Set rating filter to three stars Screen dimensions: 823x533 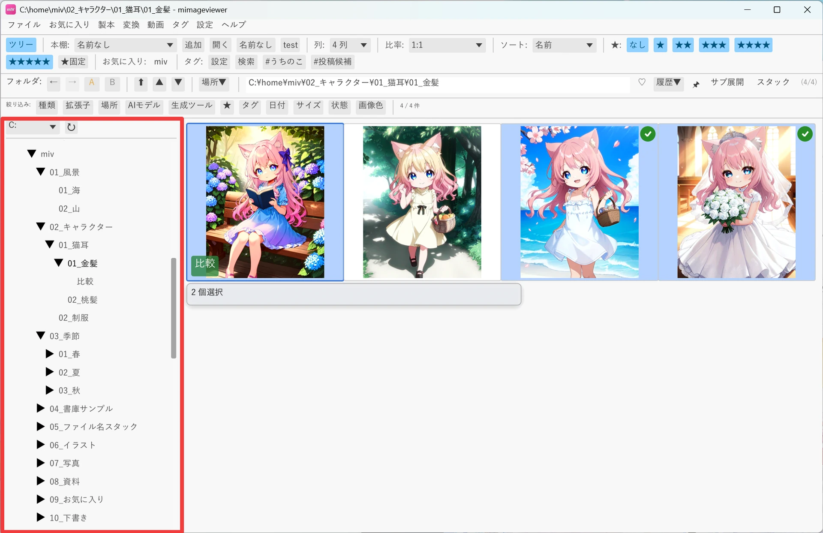pyautogui.click(x=714, y=45)
